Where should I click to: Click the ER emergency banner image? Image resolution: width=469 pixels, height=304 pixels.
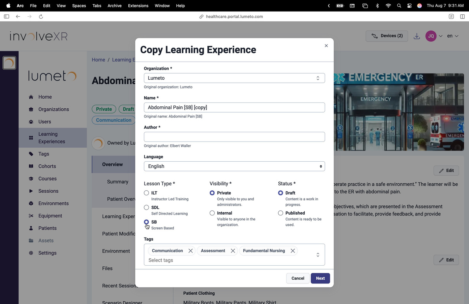399,112
